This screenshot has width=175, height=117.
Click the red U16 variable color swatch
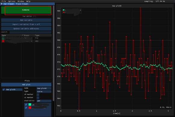click(x=3, y=41)
